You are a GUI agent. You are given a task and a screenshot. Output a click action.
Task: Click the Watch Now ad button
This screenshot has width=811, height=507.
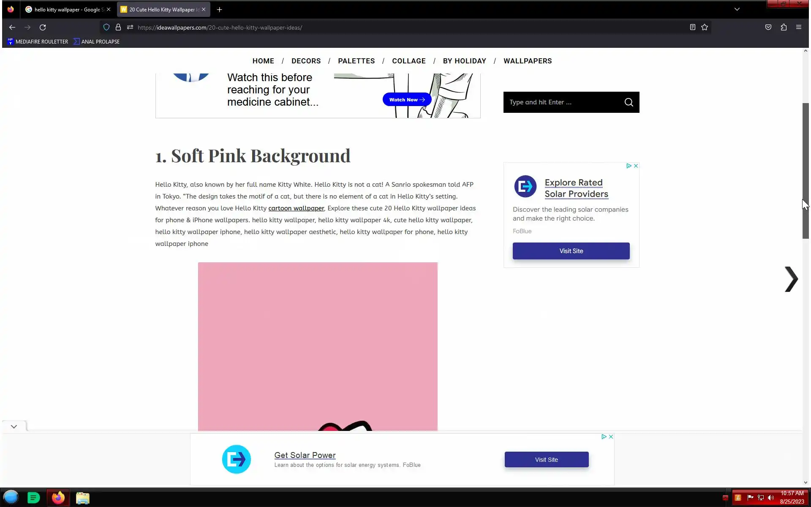407,100
